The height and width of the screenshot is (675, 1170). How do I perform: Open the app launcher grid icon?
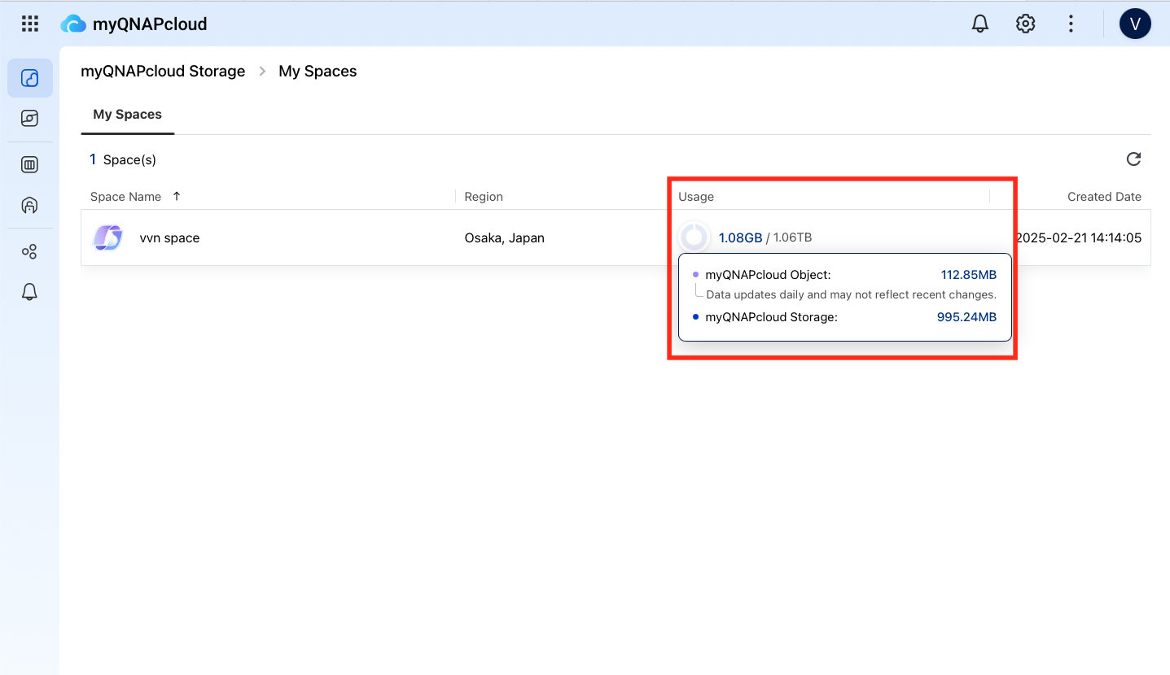[30, 24]
